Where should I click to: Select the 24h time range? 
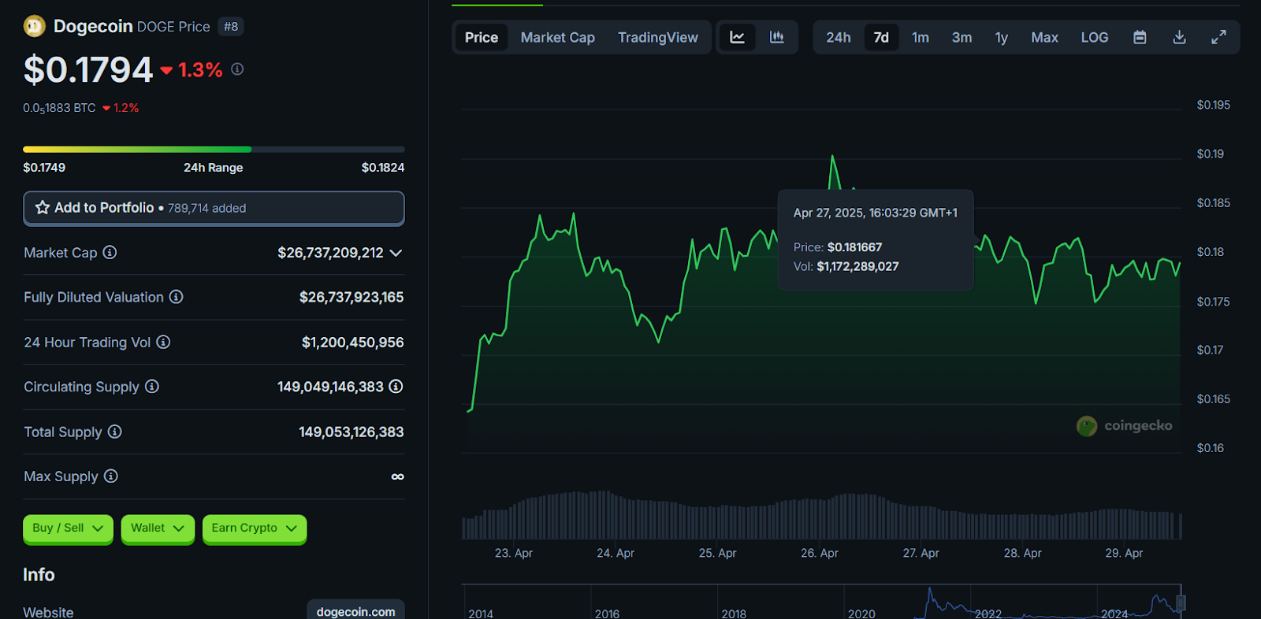pyautogui.click(x=838, y=37)
